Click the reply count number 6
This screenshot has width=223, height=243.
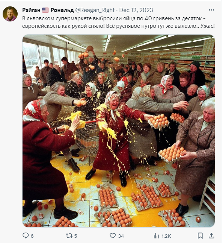32,236
